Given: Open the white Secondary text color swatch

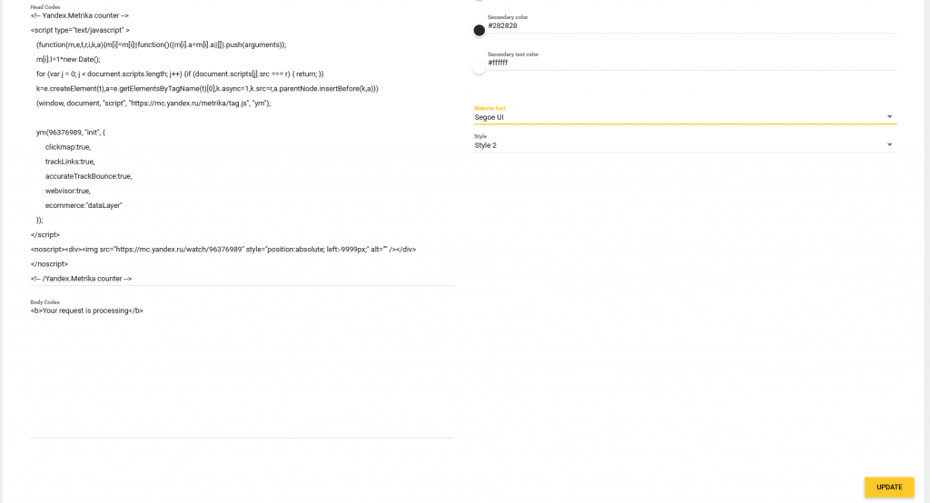Looking at the screenshot, I should [x=479, y=67].
